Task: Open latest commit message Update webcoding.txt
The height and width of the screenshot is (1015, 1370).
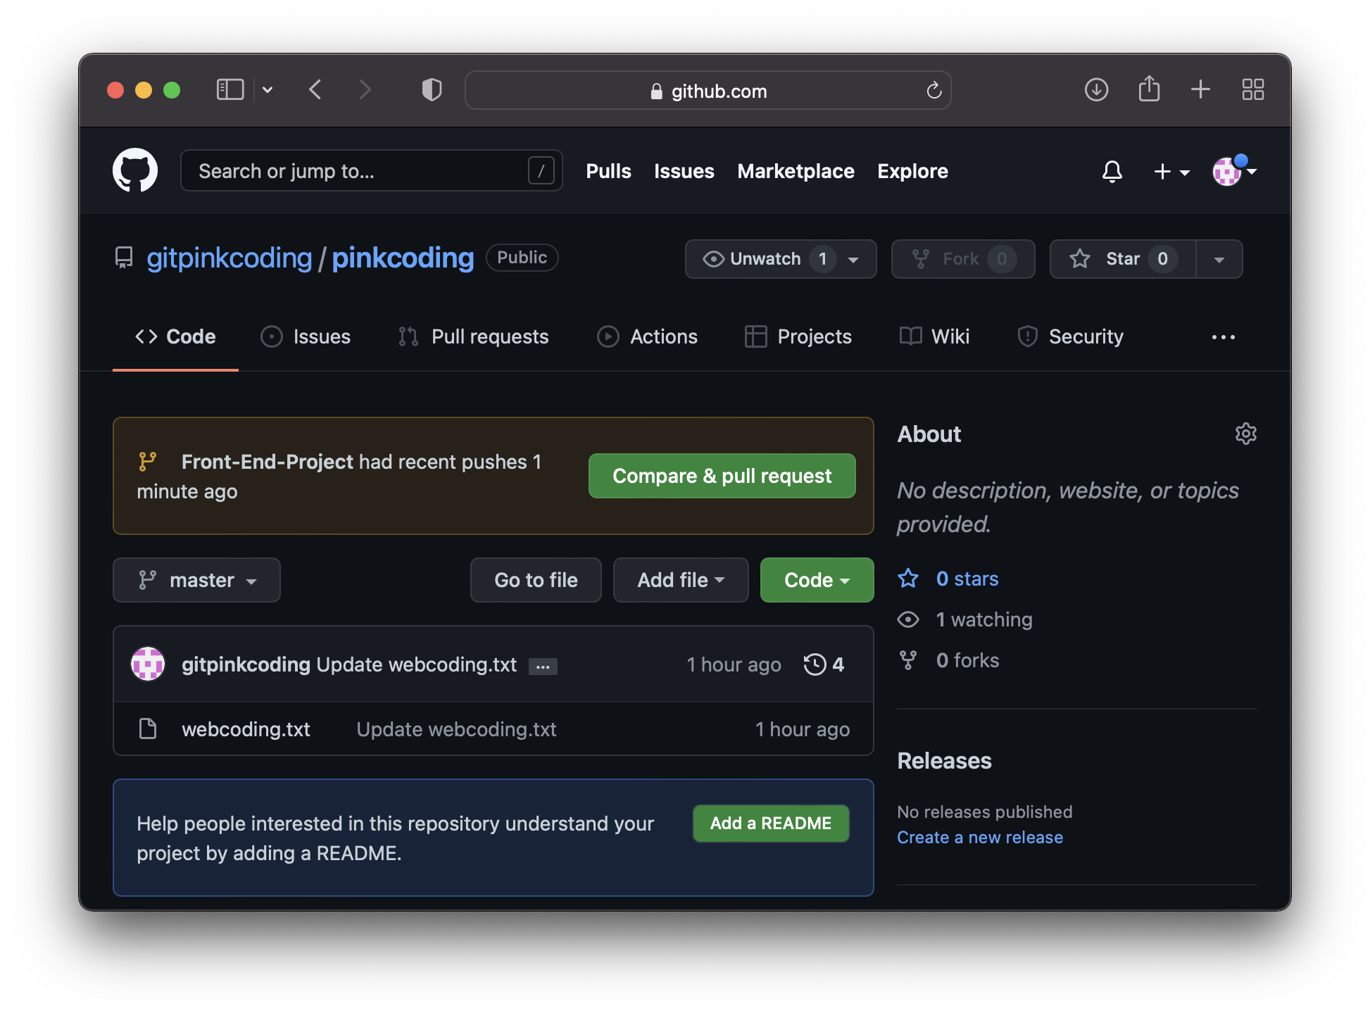Action: [417, 664]
